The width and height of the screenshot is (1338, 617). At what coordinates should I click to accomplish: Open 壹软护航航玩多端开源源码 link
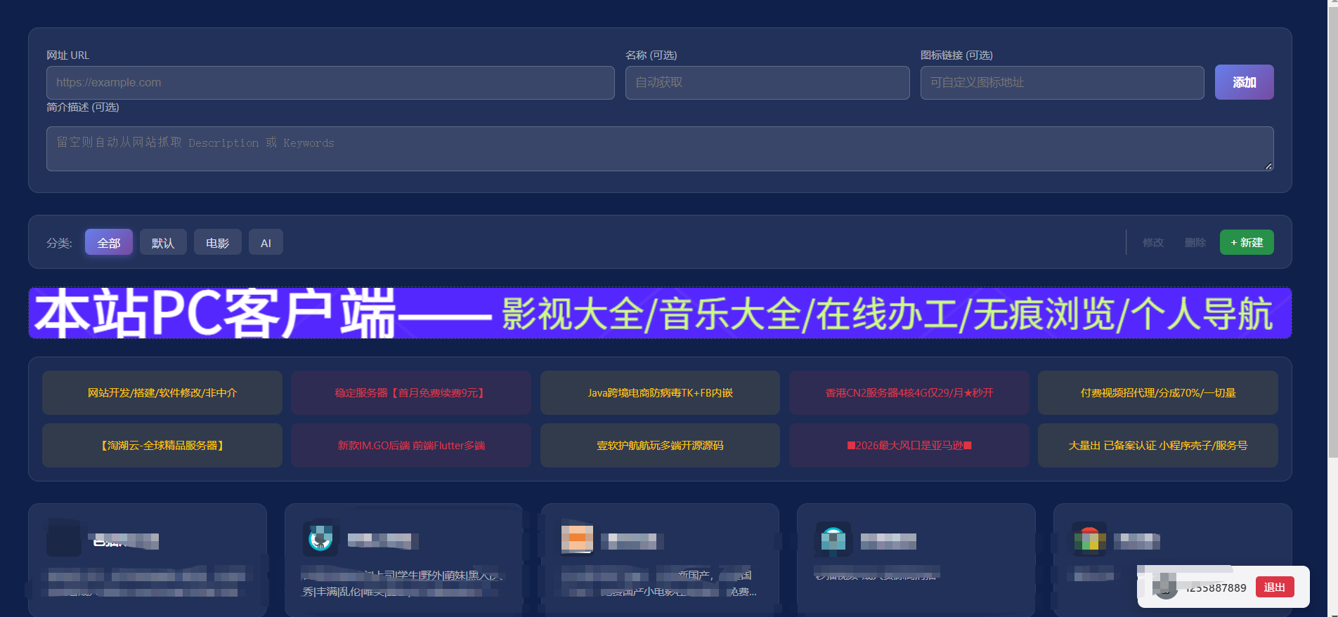click(660, 446)
